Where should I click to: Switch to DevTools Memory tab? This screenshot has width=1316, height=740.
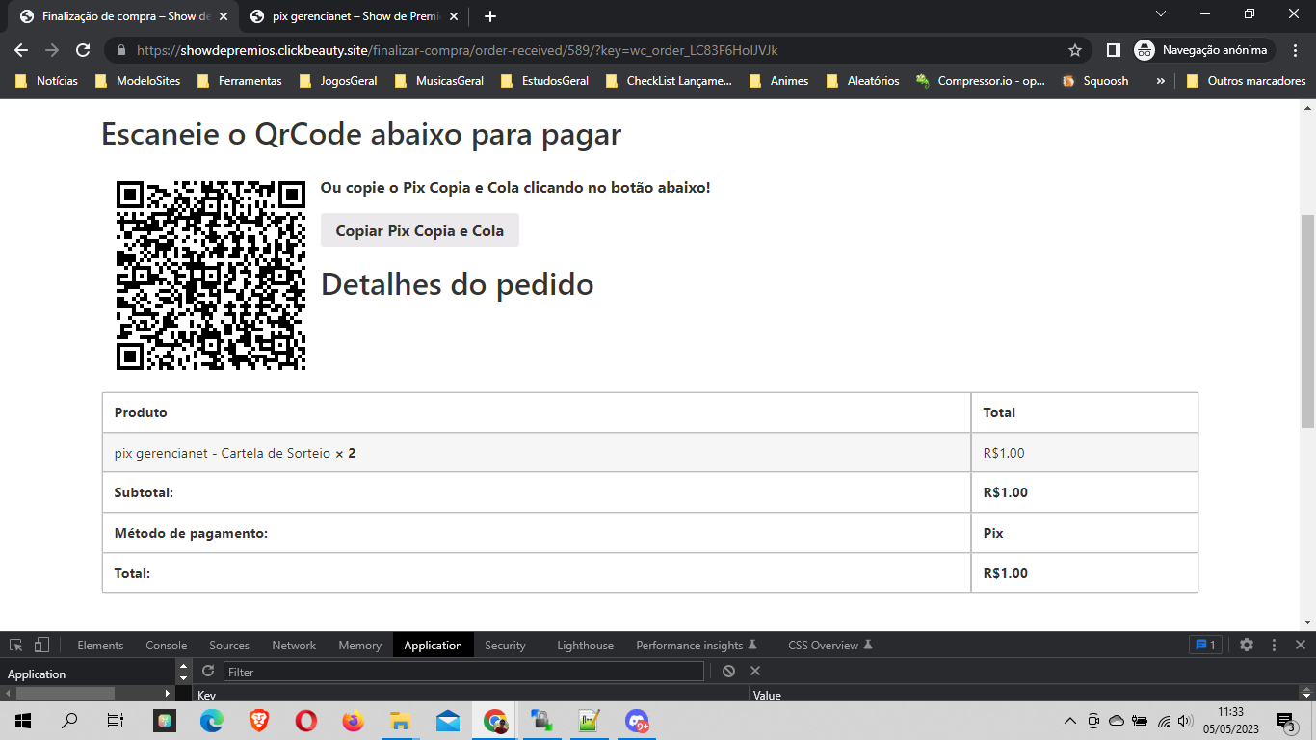click(x=360, y=646)
